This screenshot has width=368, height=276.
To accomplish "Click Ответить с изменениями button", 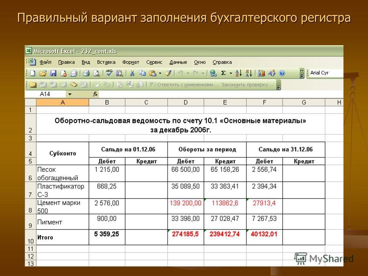I will (x=184, y=84).
